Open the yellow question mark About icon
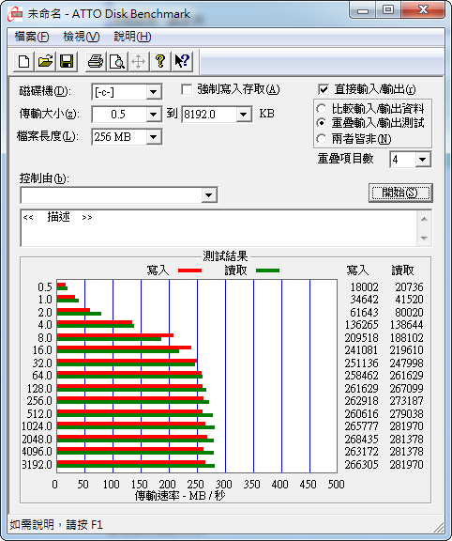 pyautogui.click(x=160, y=62)
